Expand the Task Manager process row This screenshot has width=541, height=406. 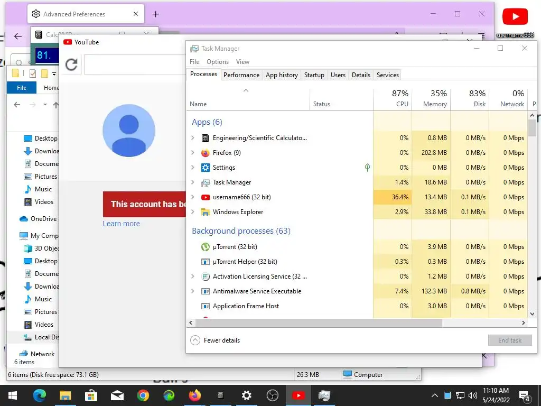(x=193, y=182)
